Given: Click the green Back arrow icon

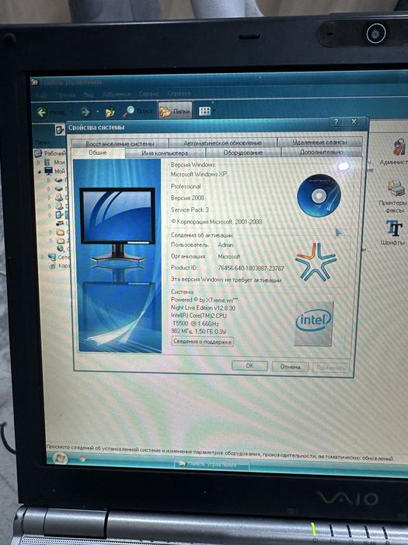Looking at the screenshot, I should click(x=42, y=112).
